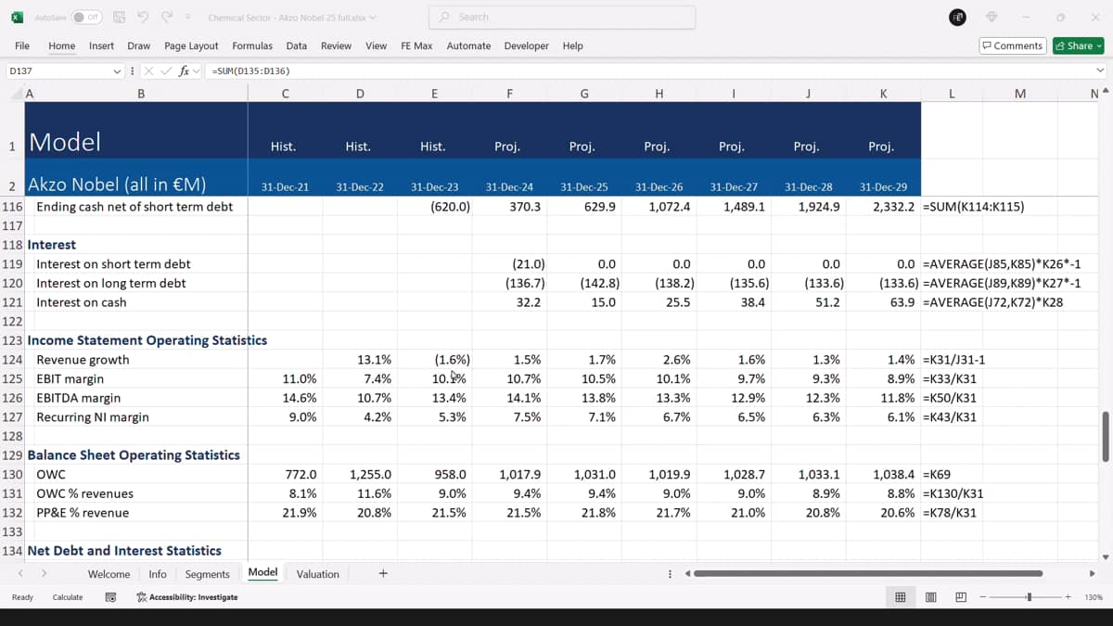Select row 116 header
The width and height of the screenshot is (1113, 626).
tap(12, 207)
